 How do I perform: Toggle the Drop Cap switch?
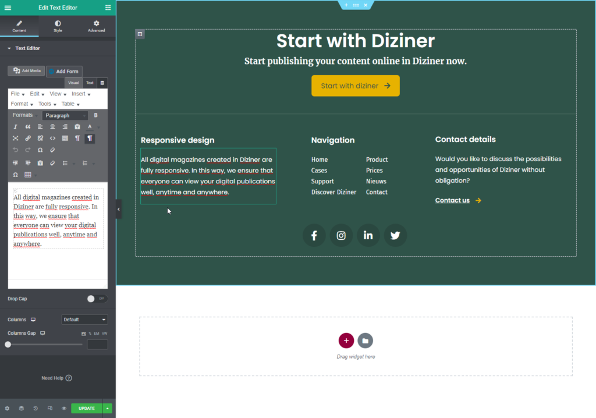click(96, 299)
